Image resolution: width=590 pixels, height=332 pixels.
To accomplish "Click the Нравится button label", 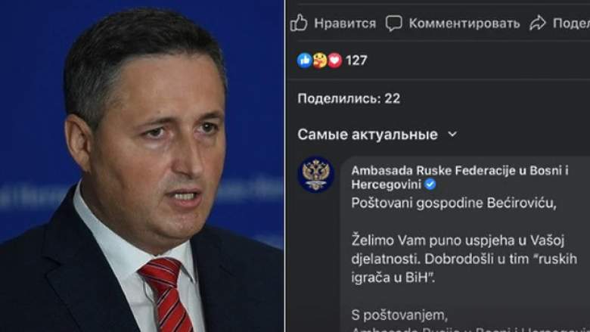I will [345, 23].
